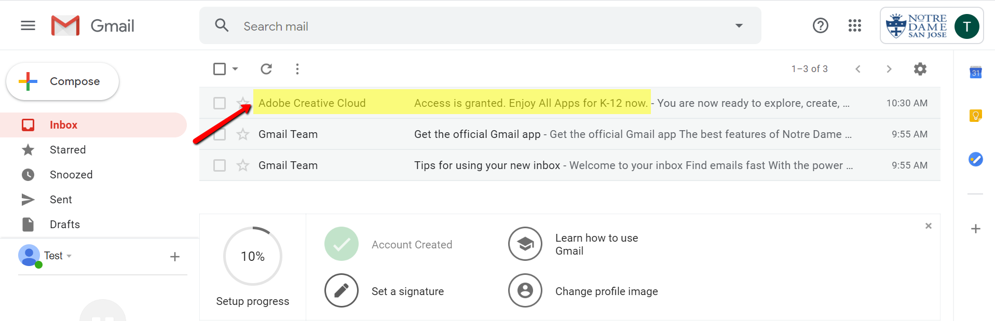Image resolution: width=995 pixels, height=321 pixels.
Task: Click the Learn how to use Gmail icon
Action: point(525,244)
